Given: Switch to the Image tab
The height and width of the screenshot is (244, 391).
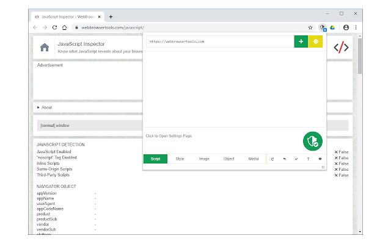Looking at the screenshot, I should click(x=204, y=159).
